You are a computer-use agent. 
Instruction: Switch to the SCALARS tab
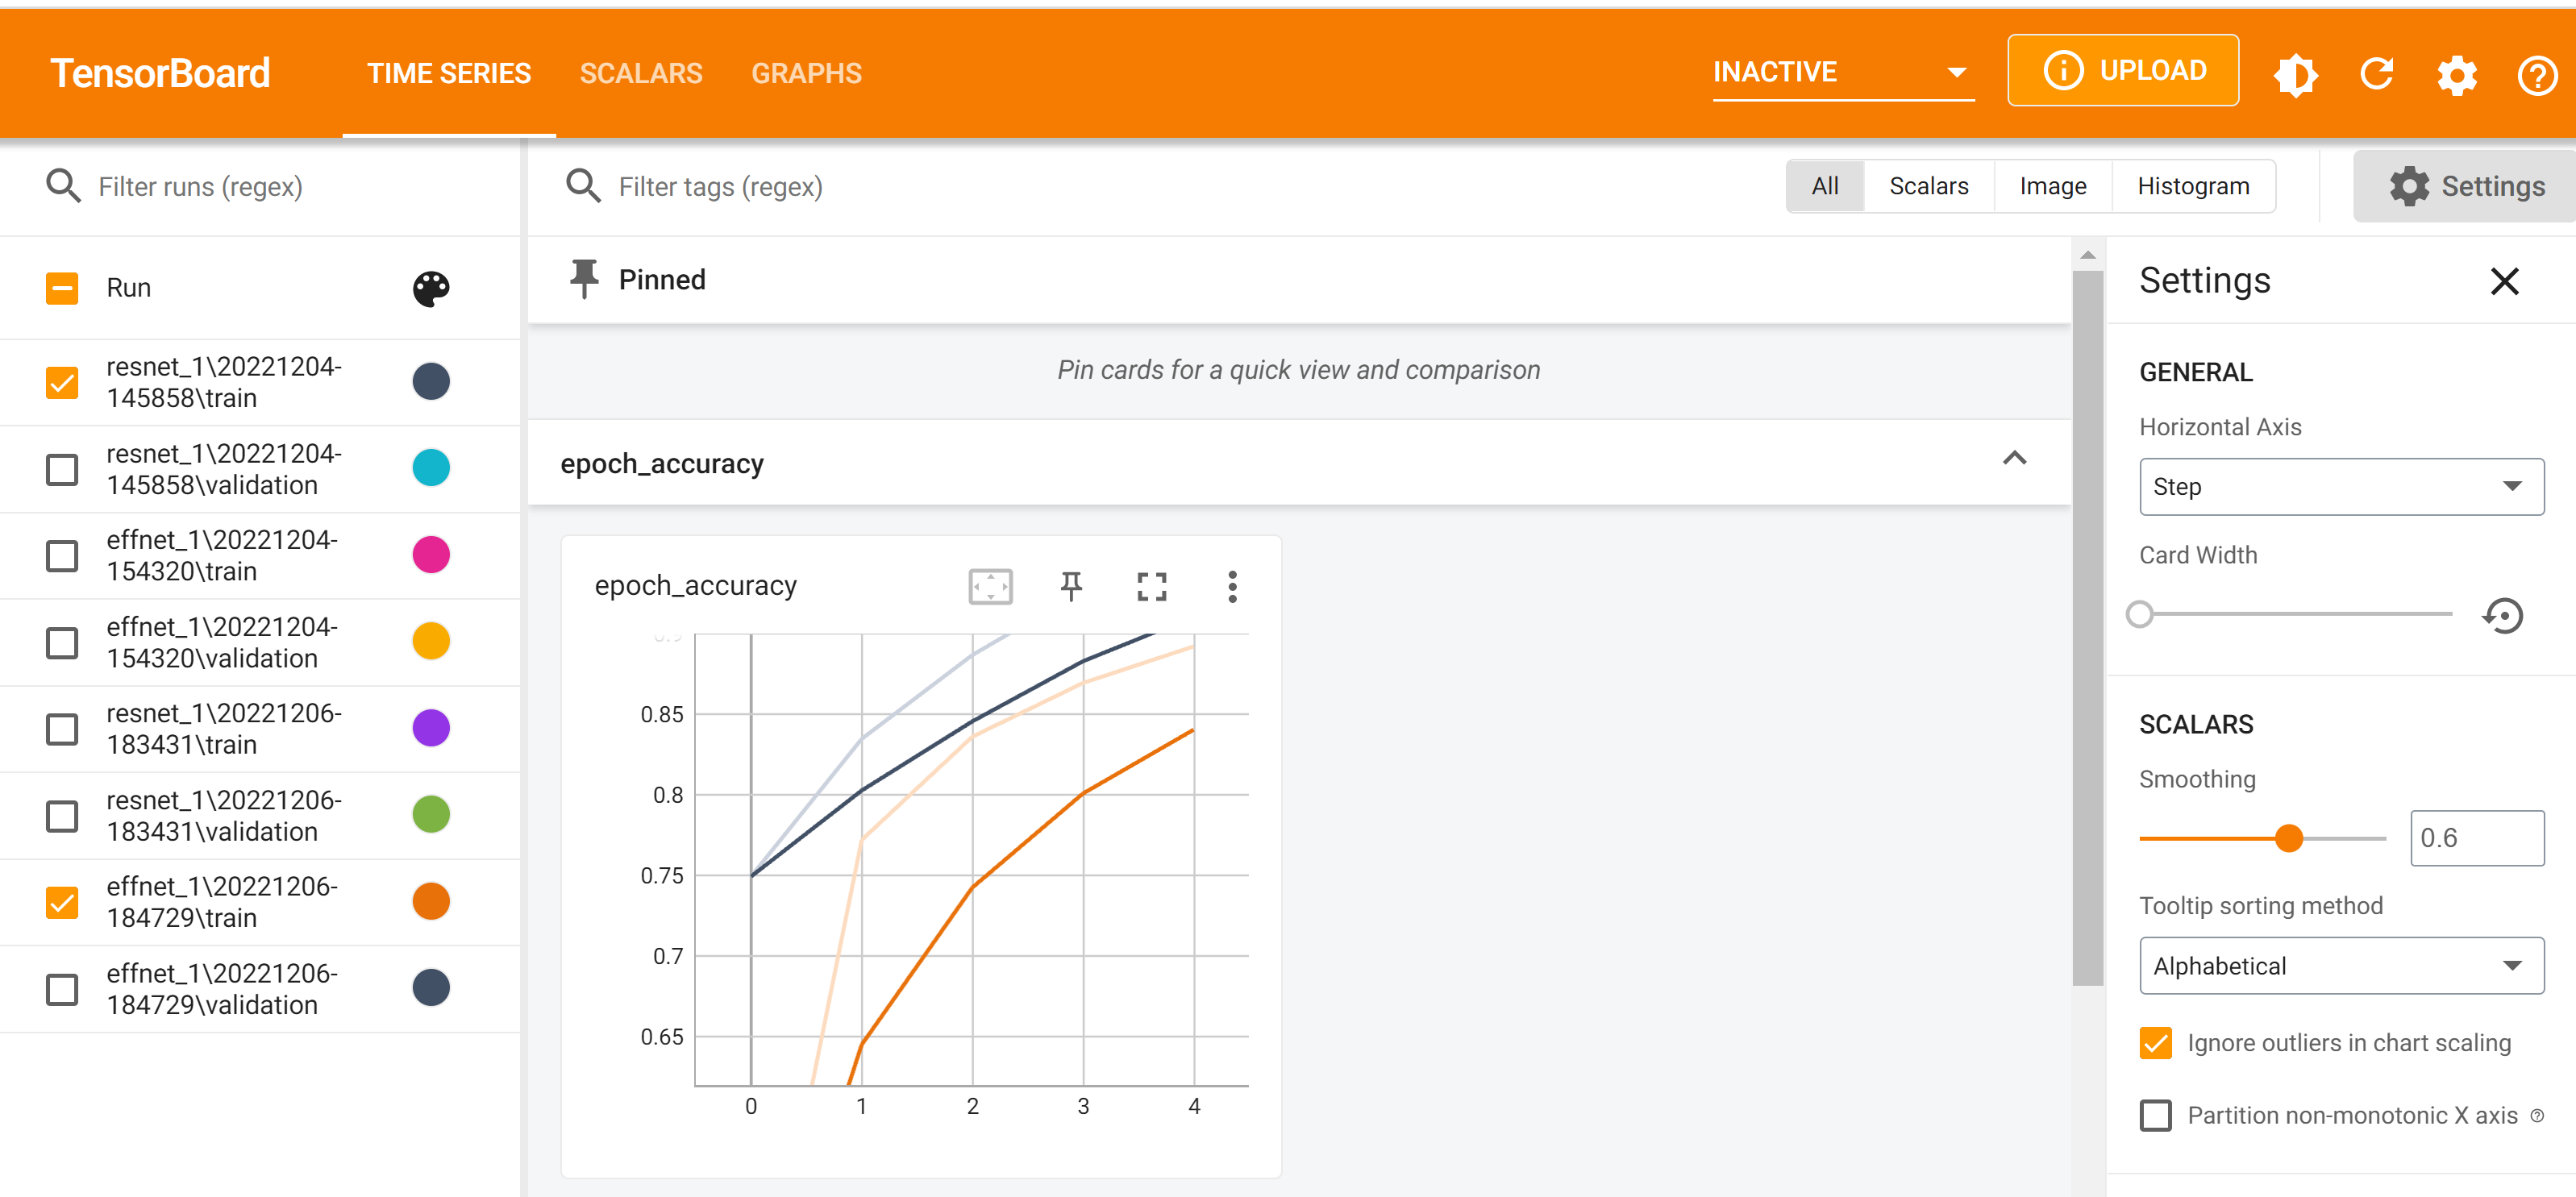[641, 73]
